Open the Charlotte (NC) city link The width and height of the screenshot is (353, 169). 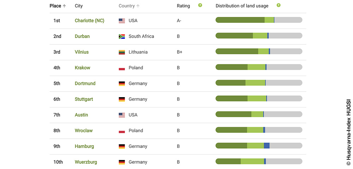coord(90,21)
